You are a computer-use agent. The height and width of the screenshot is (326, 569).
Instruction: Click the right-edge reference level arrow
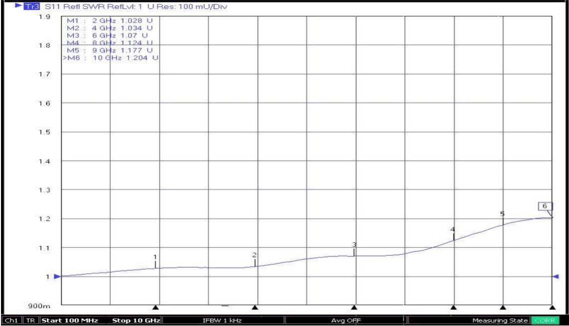[x=556, y=277]
